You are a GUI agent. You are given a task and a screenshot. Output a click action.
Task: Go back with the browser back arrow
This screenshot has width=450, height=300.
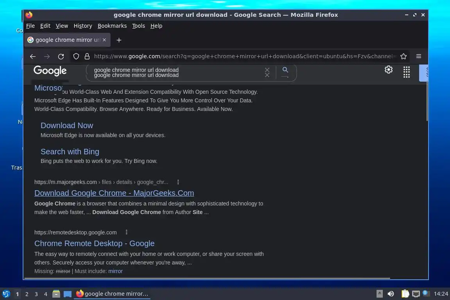[33, 57]
